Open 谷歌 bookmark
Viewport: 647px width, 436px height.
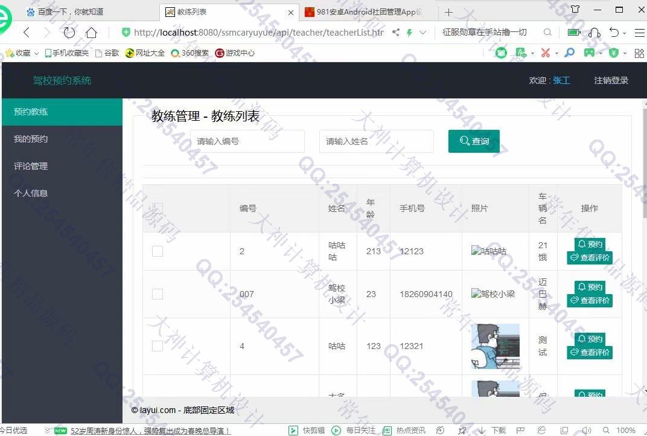(x=107, y=53)
